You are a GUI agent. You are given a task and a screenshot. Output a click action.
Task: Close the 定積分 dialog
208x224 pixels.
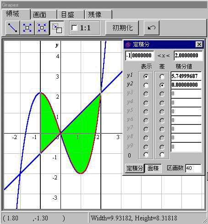(x=199, y=45)
